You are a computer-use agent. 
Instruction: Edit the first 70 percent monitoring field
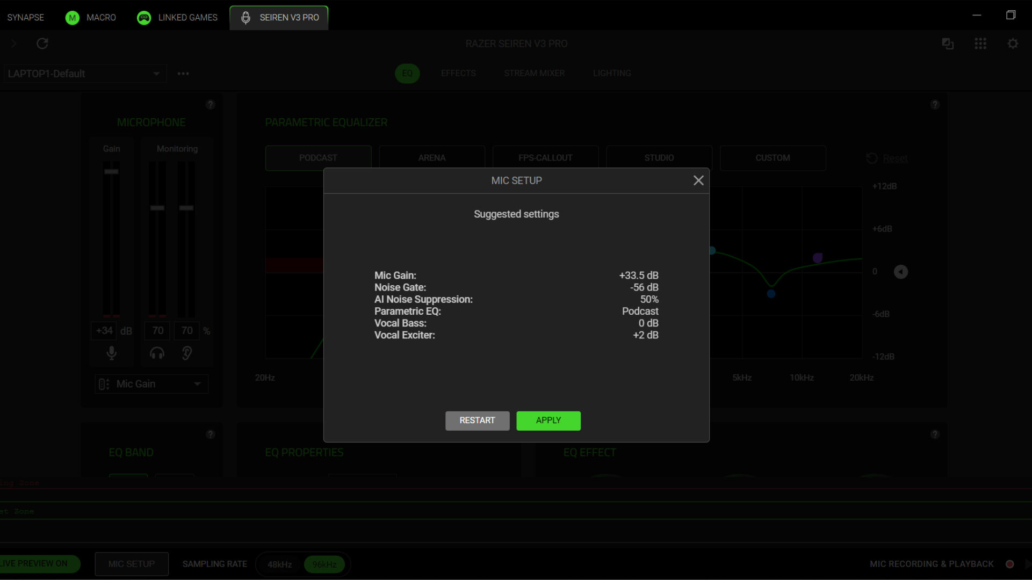[157, 331]
